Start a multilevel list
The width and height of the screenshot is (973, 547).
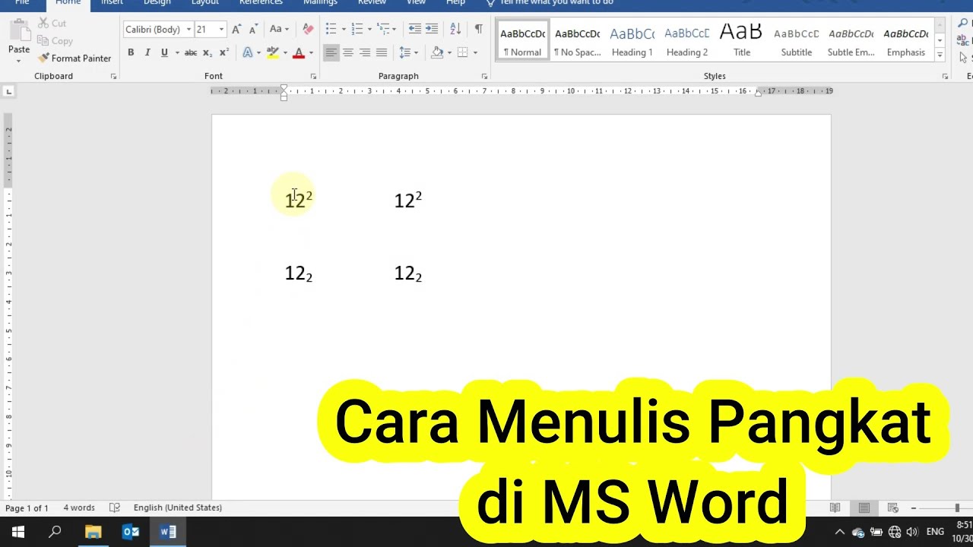[x=383, y=29]
